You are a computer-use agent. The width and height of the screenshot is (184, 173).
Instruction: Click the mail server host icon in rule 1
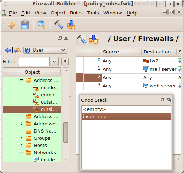tap(146, 69)
